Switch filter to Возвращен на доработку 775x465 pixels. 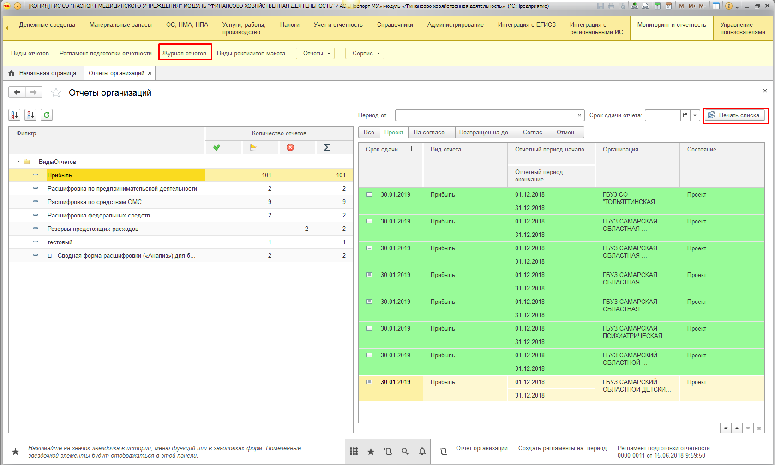486,133
